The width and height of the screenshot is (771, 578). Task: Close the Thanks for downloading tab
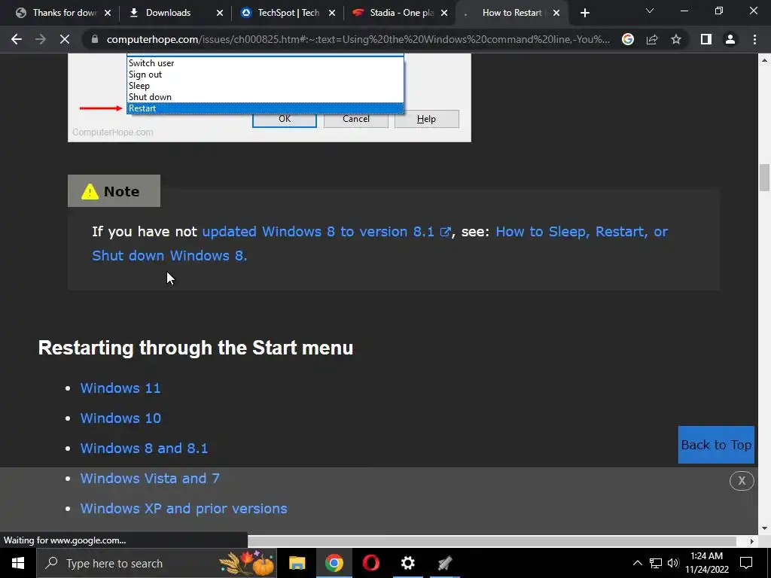(108, 14)
